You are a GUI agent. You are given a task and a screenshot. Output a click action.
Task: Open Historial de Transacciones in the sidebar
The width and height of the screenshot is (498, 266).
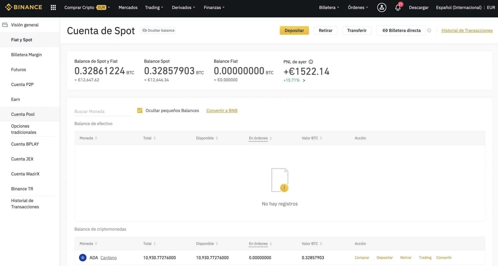coord(30,204)
